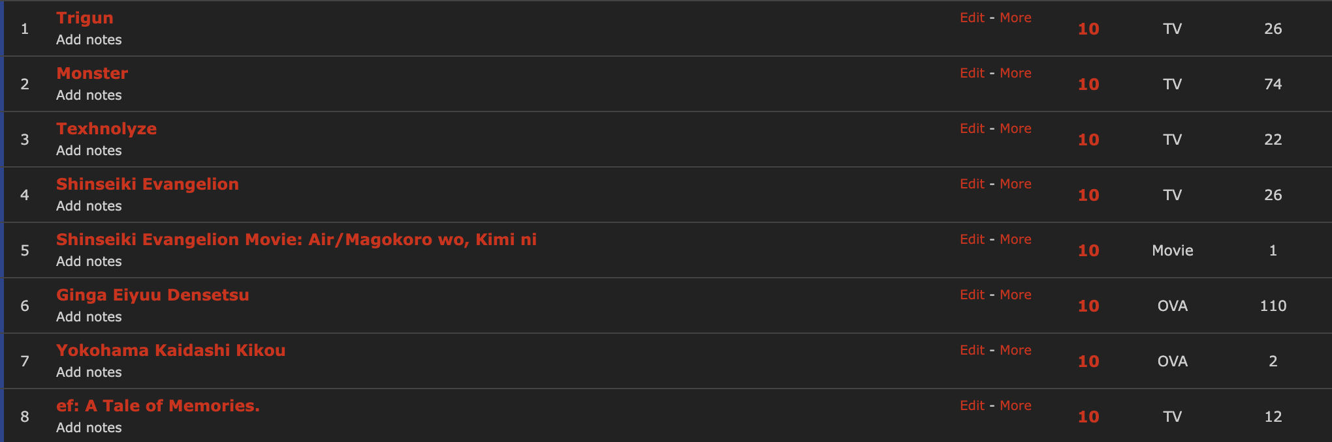Edit the Ginga Eiyuu Densetsu entry

click(972, 295)
